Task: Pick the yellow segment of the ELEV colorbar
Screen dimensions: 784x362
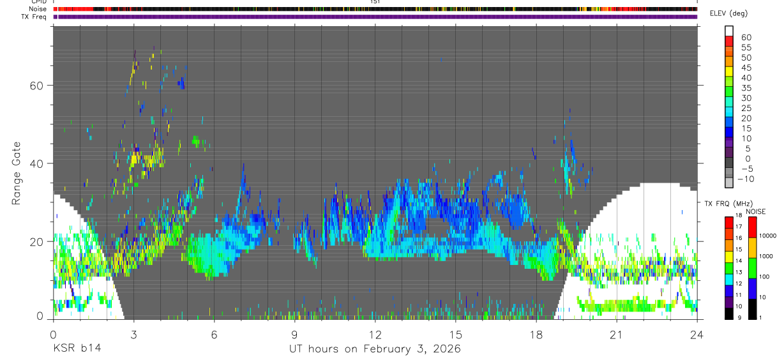Action: click(x=730, y=71)
